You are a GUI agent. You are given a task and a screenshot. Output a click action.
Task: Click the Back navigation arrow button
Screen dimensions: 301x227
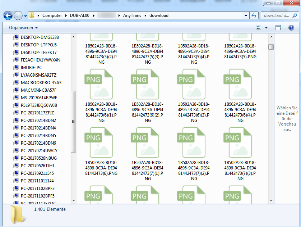[8, 15]
